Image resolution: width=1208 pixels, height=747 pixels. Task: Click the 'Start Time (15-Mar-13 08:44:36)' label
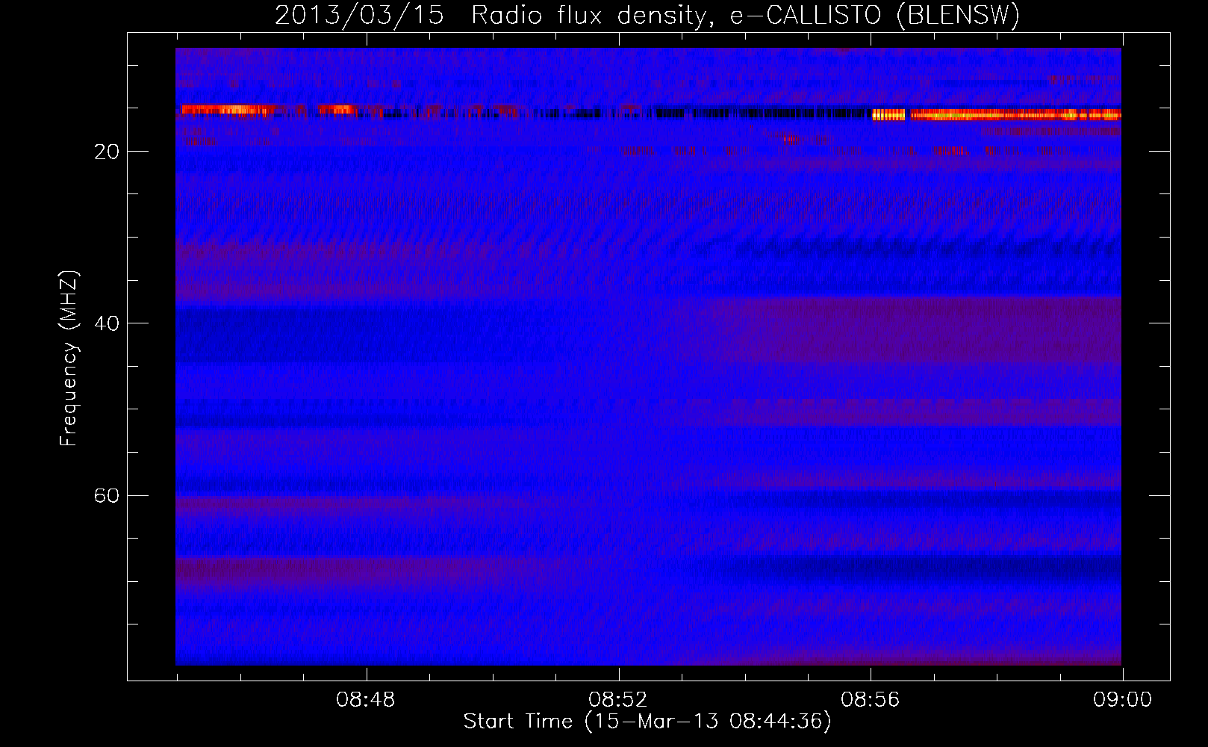coord(647,722)
